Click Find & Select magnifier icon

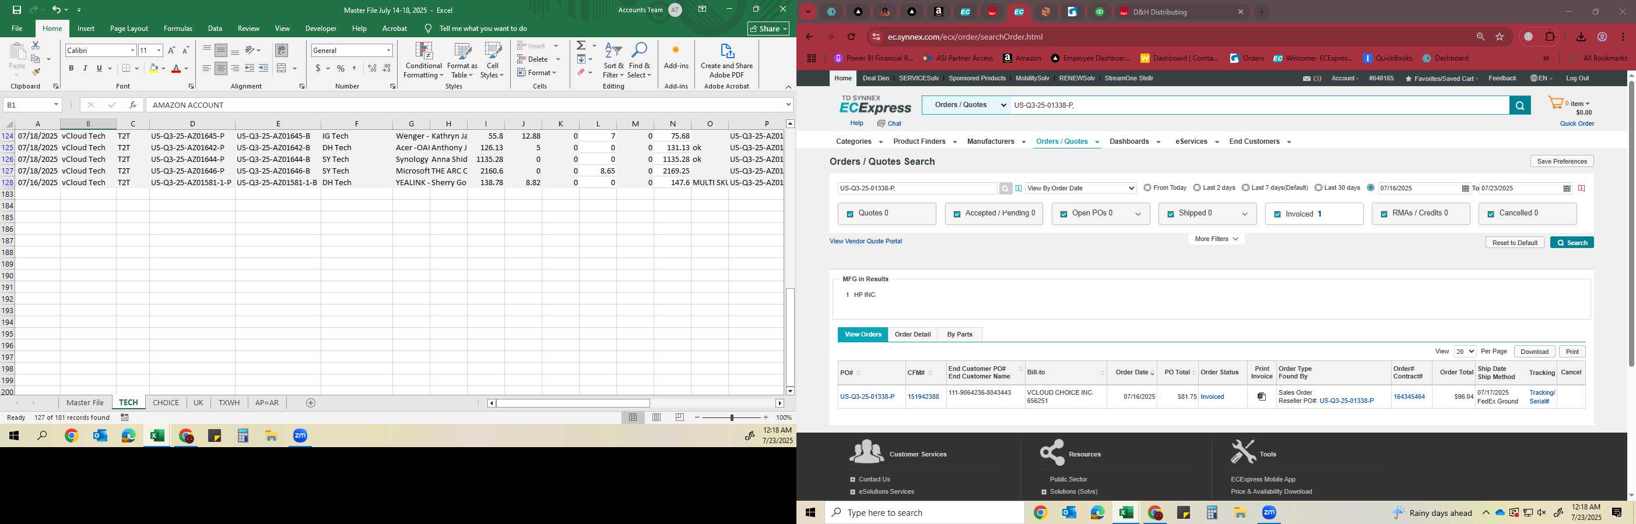[x=640, y=61]
